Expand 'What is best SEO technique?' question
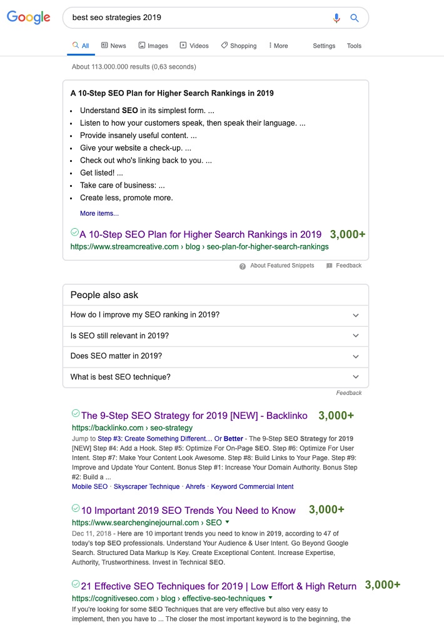 (356, 377)
